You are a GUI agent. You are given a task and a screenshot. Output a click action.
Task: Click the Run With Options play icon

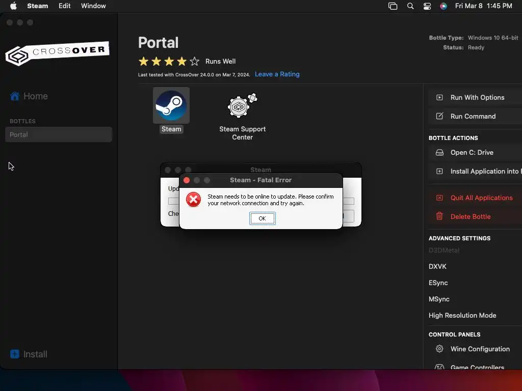(439, 97)
